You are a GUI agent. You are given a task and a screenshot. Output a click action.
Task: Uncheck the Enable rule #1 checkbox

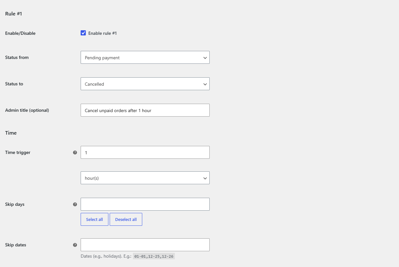83,33
